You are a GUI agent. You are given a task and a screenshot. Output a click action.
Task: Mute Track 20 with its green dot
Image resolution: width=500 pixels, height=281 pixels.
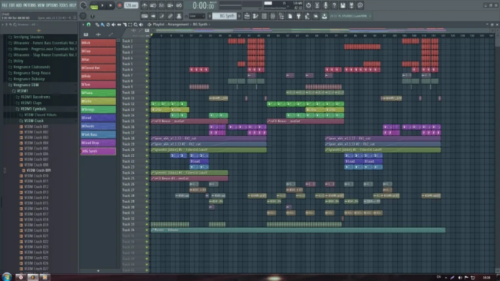coord(147,150)
